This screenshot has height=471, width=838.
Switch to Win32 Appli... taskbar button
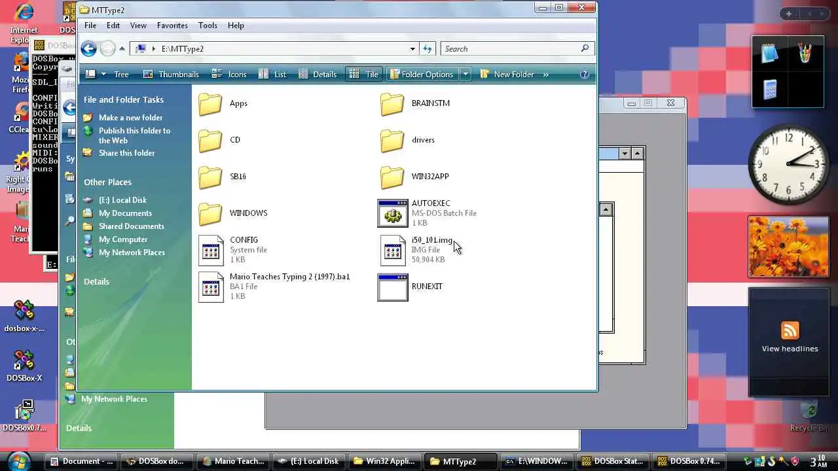(x=384, y=461)
